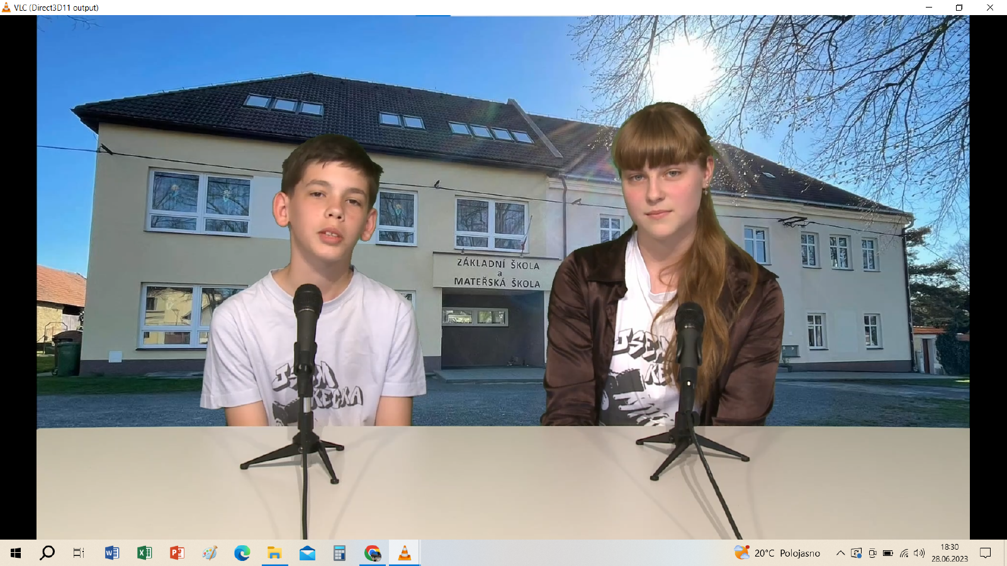Open the Mail app from taskbar
This screenshot has height=566, width=1007.
pyautogui.click(x=307, y=553)
